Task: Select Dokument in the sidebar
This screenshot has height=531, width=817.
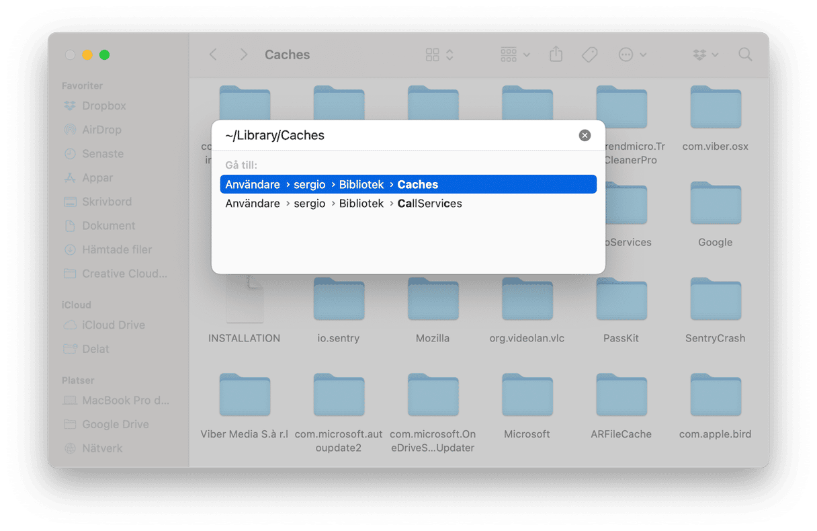Action: (x=99, y=226)
